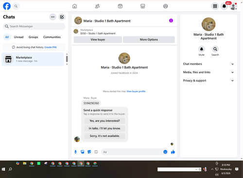Start a new message with the compose icon

[62, 17]
